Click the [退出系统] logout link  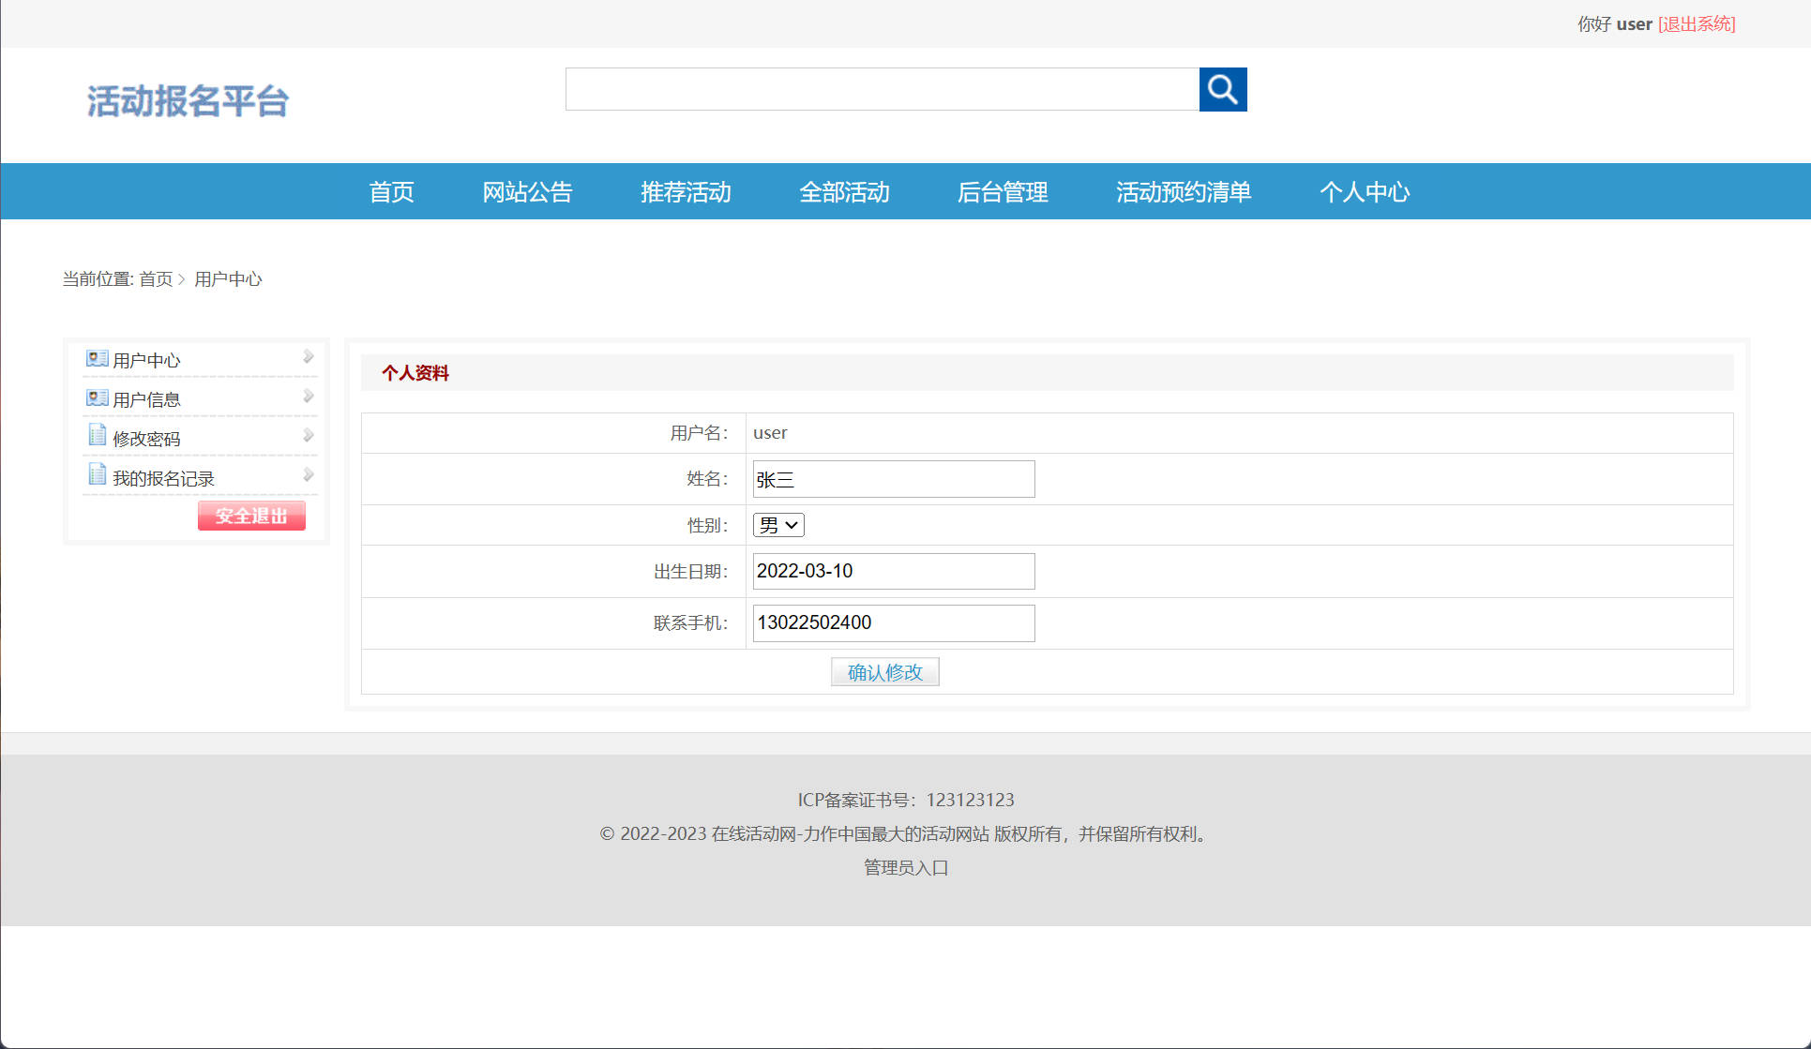pos(1696,23)
